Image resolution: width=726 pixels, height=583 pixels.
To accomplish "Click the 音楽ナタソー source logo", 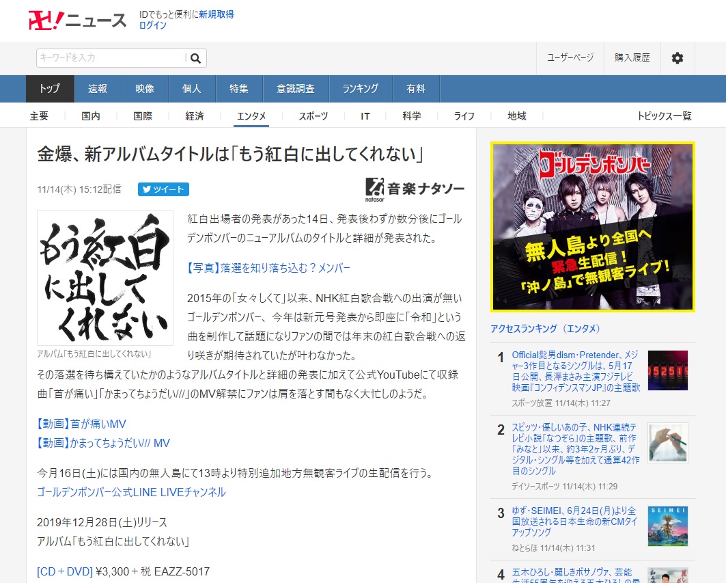I will [415, 189].
